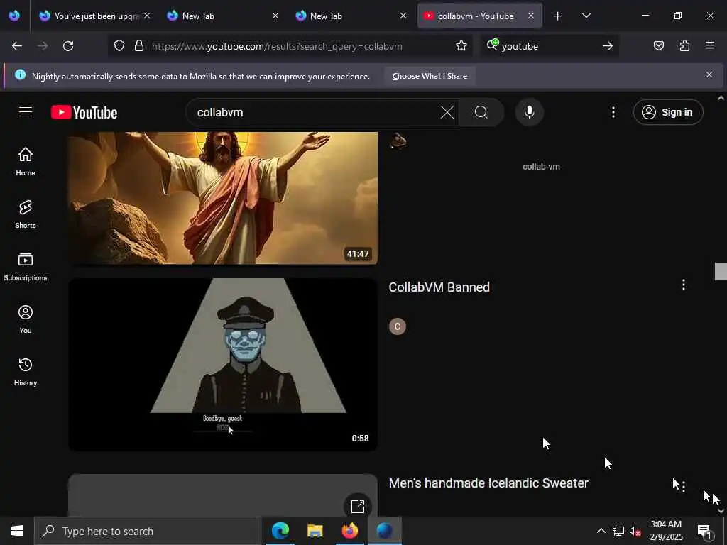
Task: Dismiss the Nightly data notification bar
Action: point(709,75)
